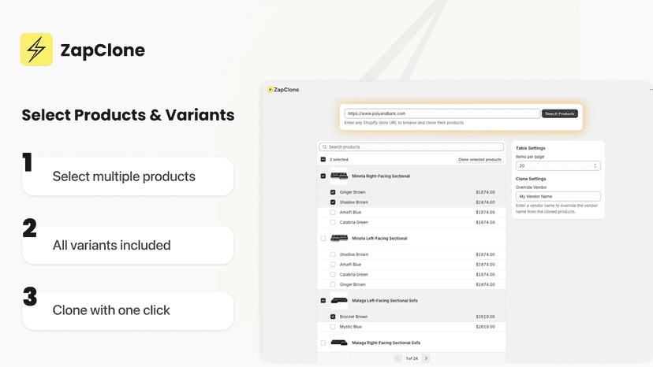Click the 'Mineta Left-Facing Sectional' product name
Viewport: 653px width, 367px height.
(379, 239)
